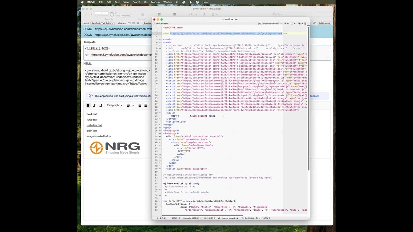413x232 pixels.
Task: Open the Text menu
Action: (117, 2)
